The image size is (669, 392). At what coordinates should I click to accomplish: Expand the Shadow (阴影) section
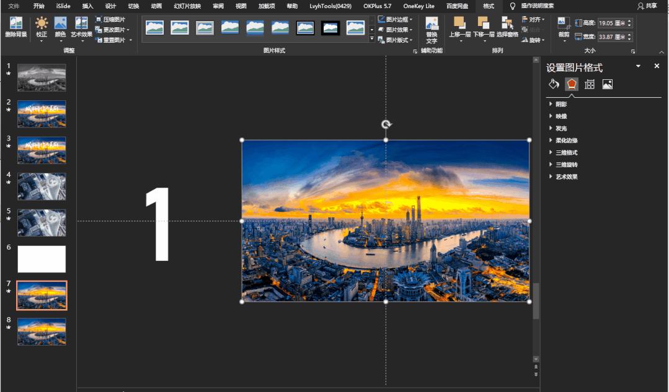[x=561, y=104]
